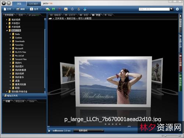Open the green vertical side panel tab
Viewport: 184px width, 138px height.
click(x=180, y=82)
